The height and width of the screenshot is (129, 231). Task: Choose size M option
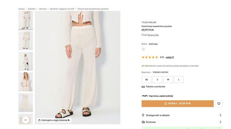[x=168, y=80]
